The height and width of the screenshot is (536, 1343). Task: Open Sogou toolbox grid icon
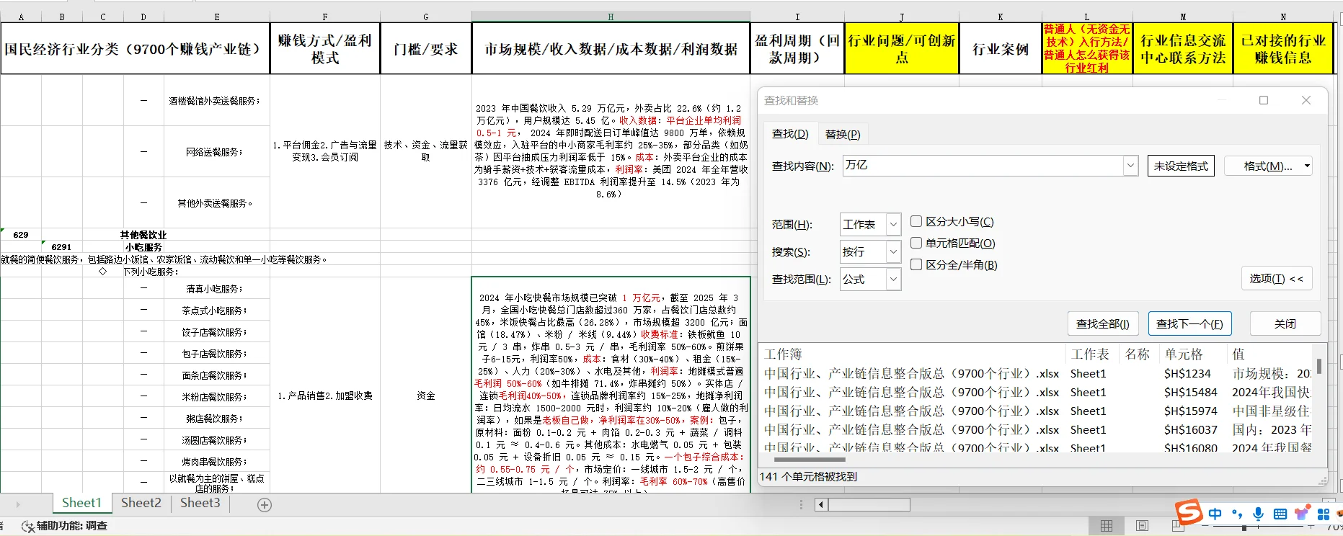(x=1324, y=514)
